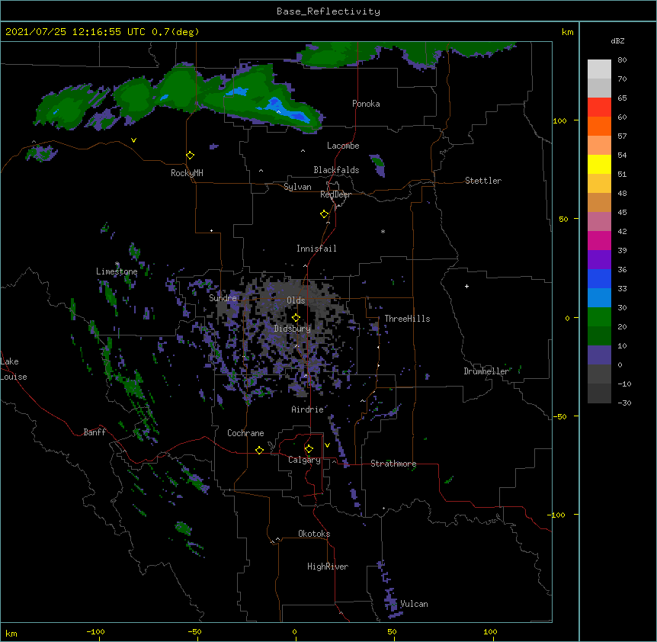Click the Sundre label
The image size is (657, 642).
223,298
